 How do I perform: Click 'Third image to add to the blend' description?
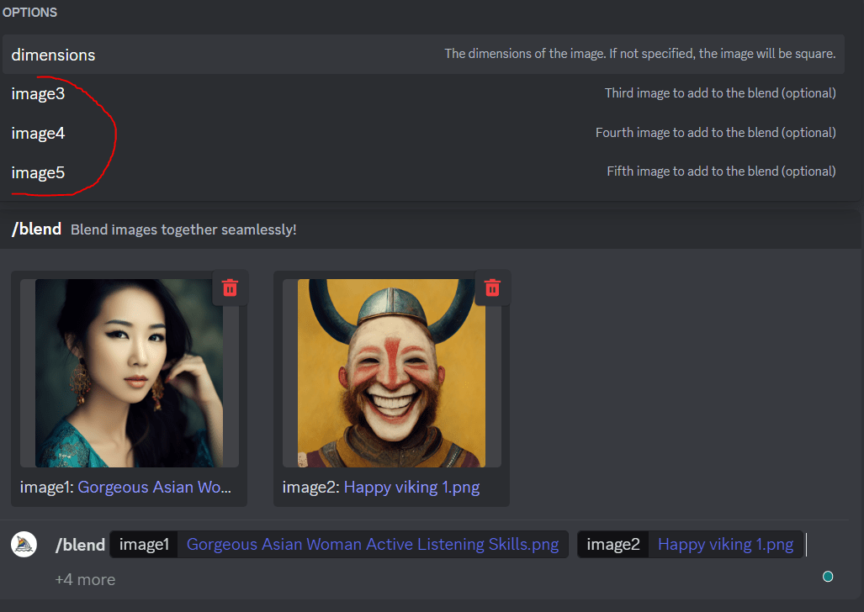coord(720,93)
